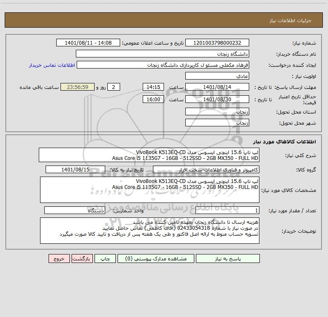
Task: Click the شهر محل تحویل label
Action: (x=297, y=123)
